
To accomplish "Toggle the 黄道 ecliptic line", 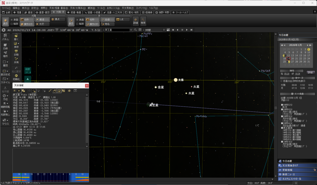I will [x=42, y=20].
